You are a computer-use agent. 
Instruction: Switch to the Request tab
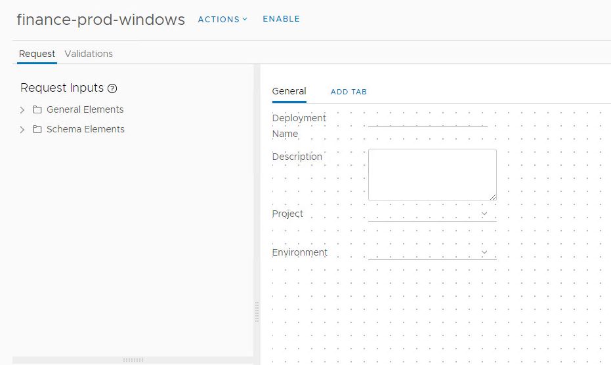[x=37, y=54]
